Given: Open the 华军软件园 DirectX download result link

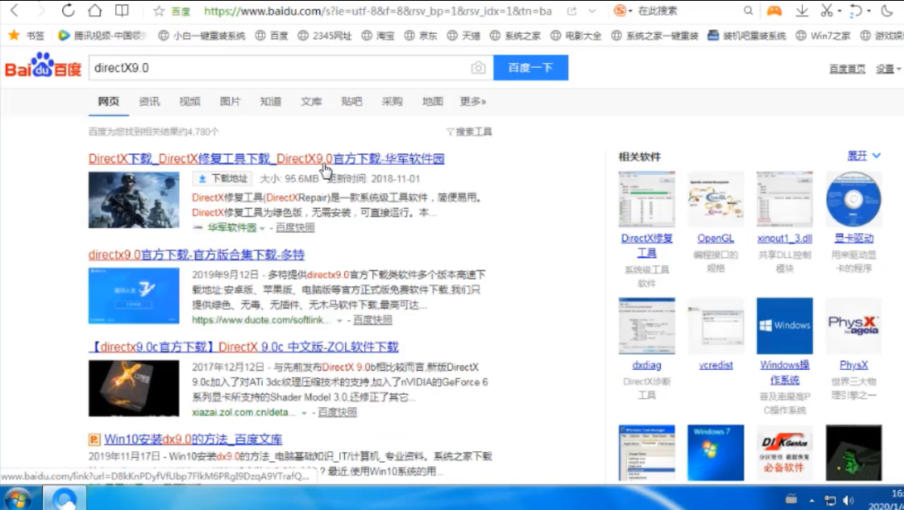Looking at the screenshot, I should click(266, 158).
